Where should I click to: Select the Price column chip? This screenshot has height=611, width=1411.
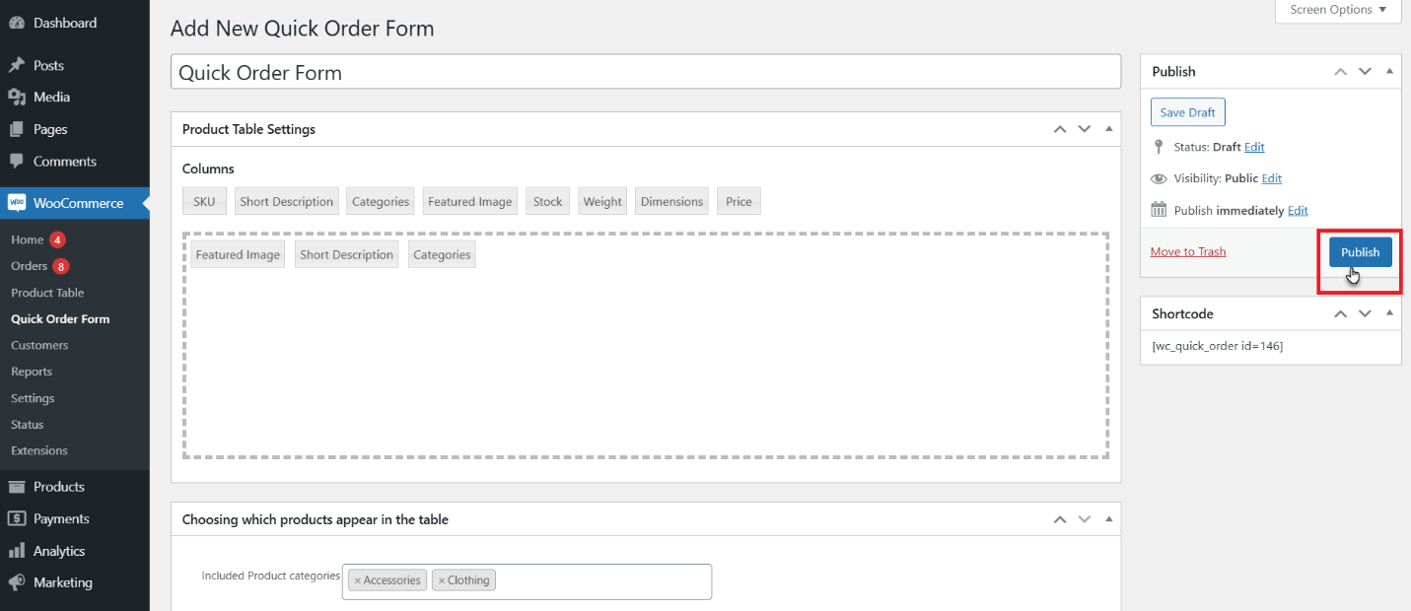coord(739,201)
